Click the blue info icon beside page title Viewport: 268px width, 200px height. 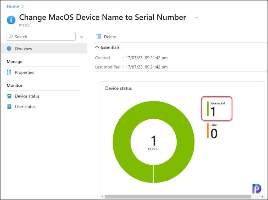click(x=11, y=20)
